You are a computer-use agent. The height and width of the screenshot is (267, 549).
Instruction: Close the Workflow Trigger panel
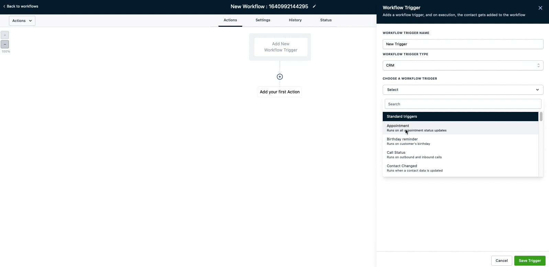pos(540,8)
